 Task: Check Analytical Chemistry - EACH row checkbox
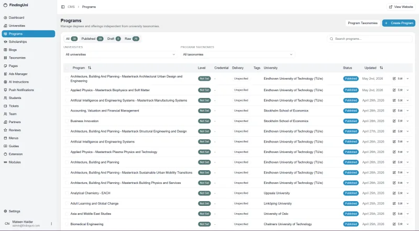tap(67, 193)
